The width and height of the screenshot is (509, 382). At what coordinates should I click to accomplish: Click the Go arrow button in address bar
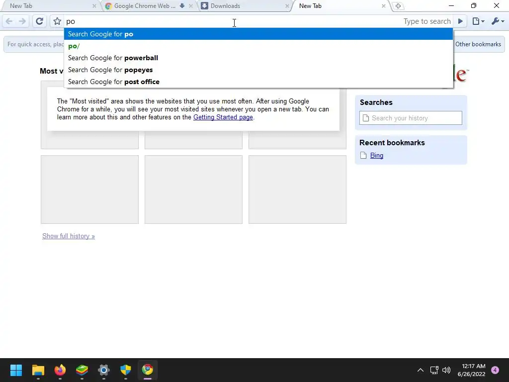(x=460, y=21)
